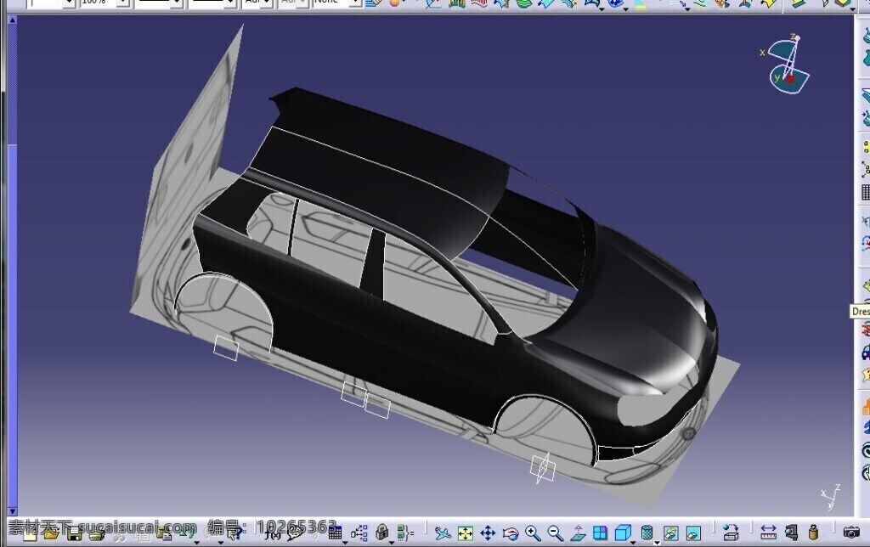Click the Isometric View cube icon
This screenshot has width=870, height=547.
coord(623,533)
